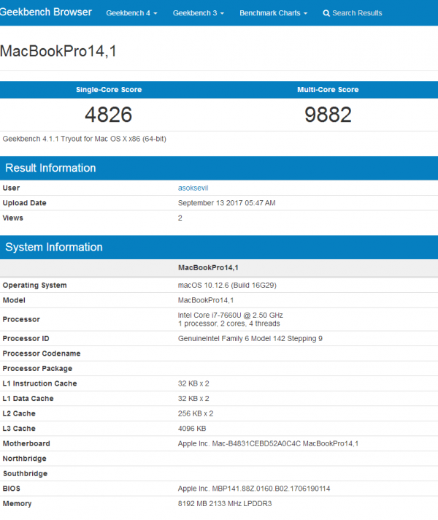438x520 pixels.
Task: Select Memory value 8192 MB 2133 MHz LPDDR3
Action: 225,503
